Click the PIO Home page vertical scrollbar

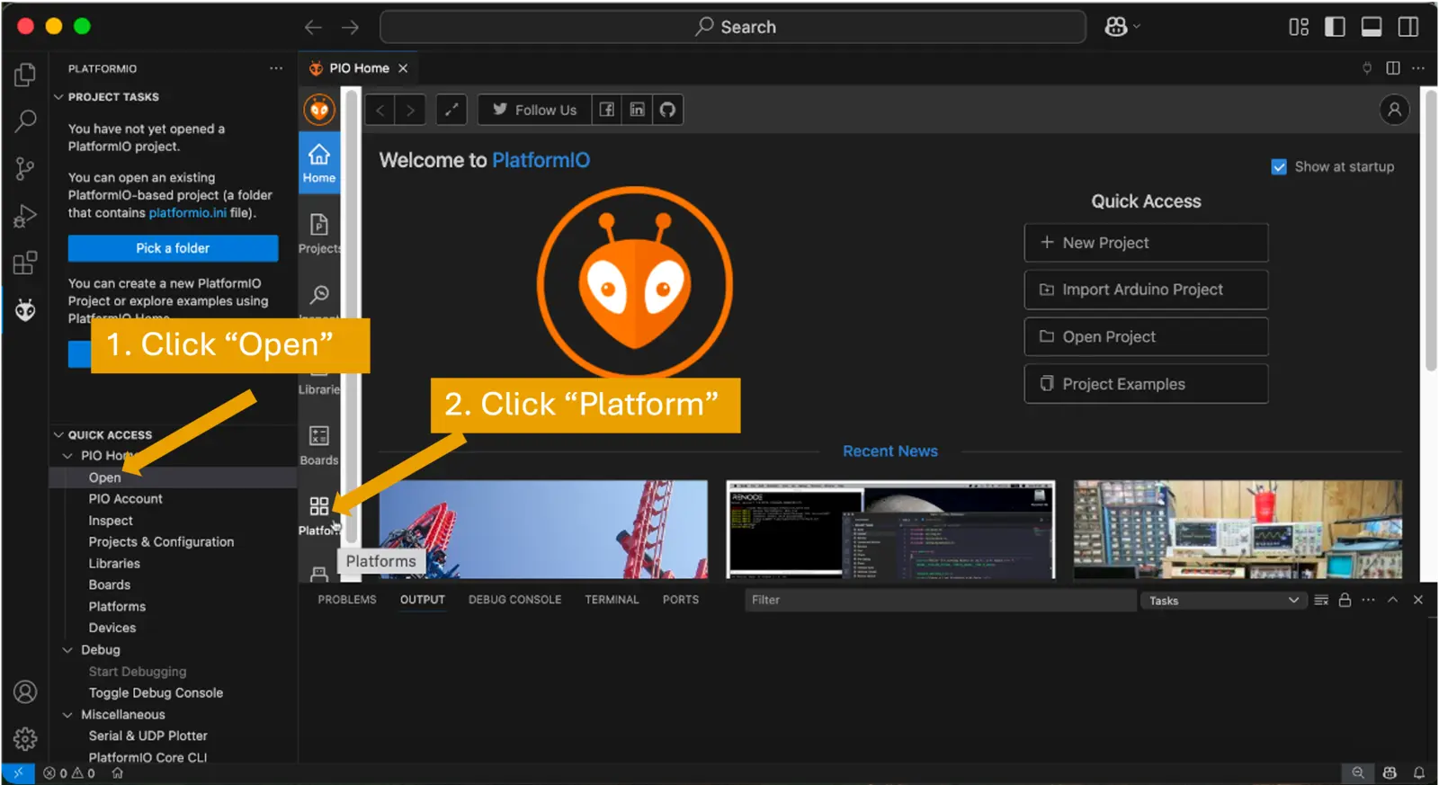point(1430,229)
